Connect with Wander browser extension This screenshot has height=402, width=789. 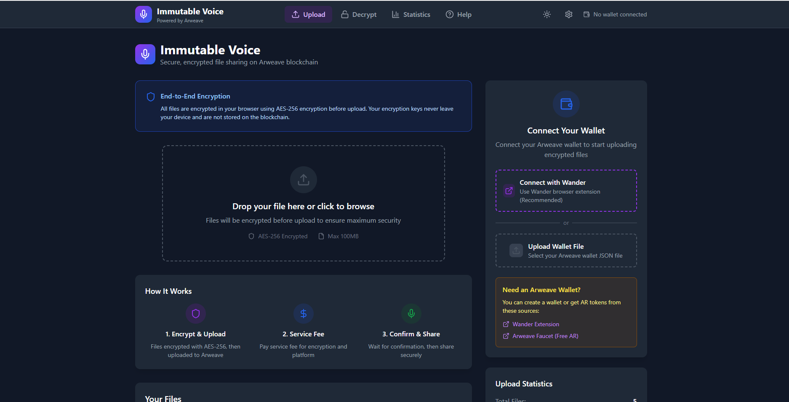(x=566, y=191)
